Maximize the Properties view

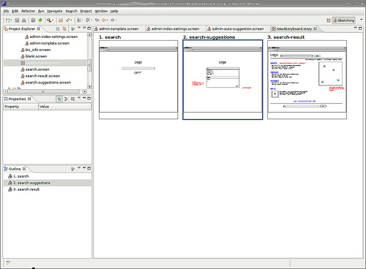[89, 99]
